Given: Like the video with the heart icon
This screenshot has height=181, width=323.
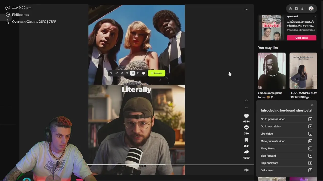Looking at the screenshot, I should 246,116.
